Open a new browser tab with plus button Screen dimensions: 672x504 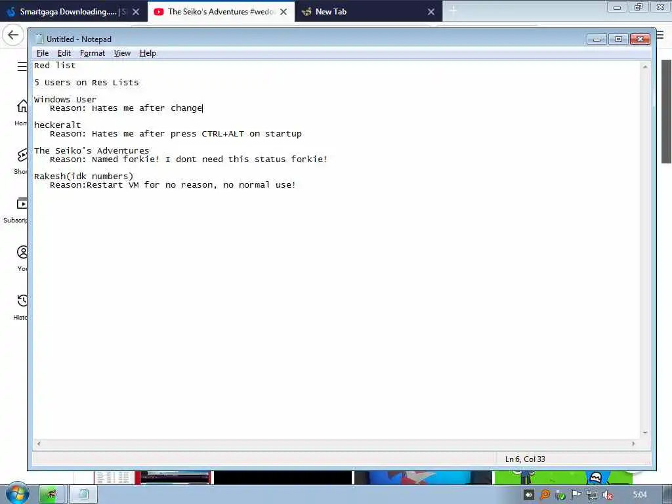(453, 11)
